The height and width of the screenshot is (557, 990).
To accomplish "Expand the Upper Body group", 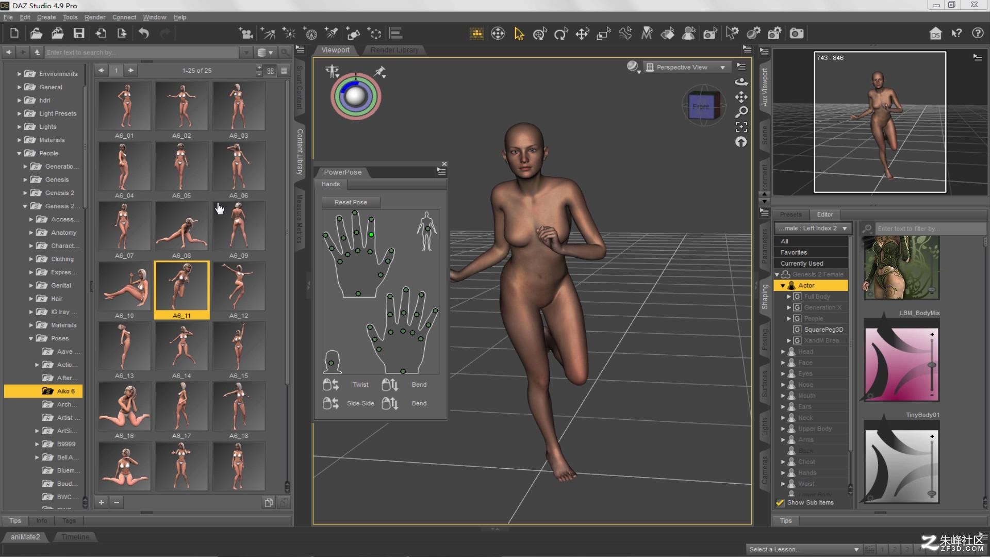I will point(783,429).
